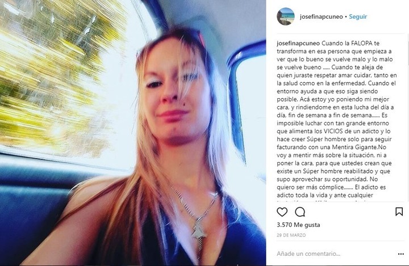Like the post with the heart icon
409x266 pixels.
coord(282,212)
